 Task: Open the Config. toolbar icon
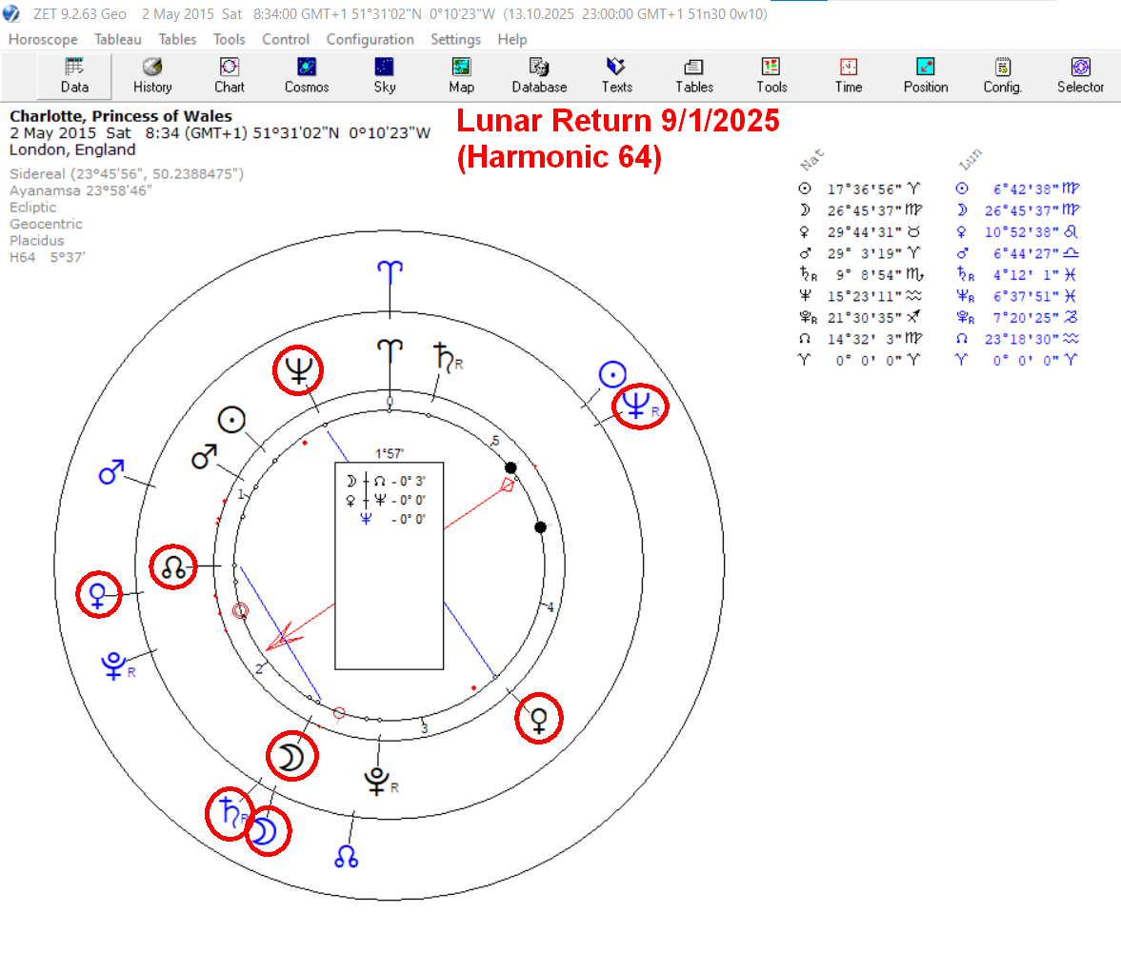[1002, 76]
